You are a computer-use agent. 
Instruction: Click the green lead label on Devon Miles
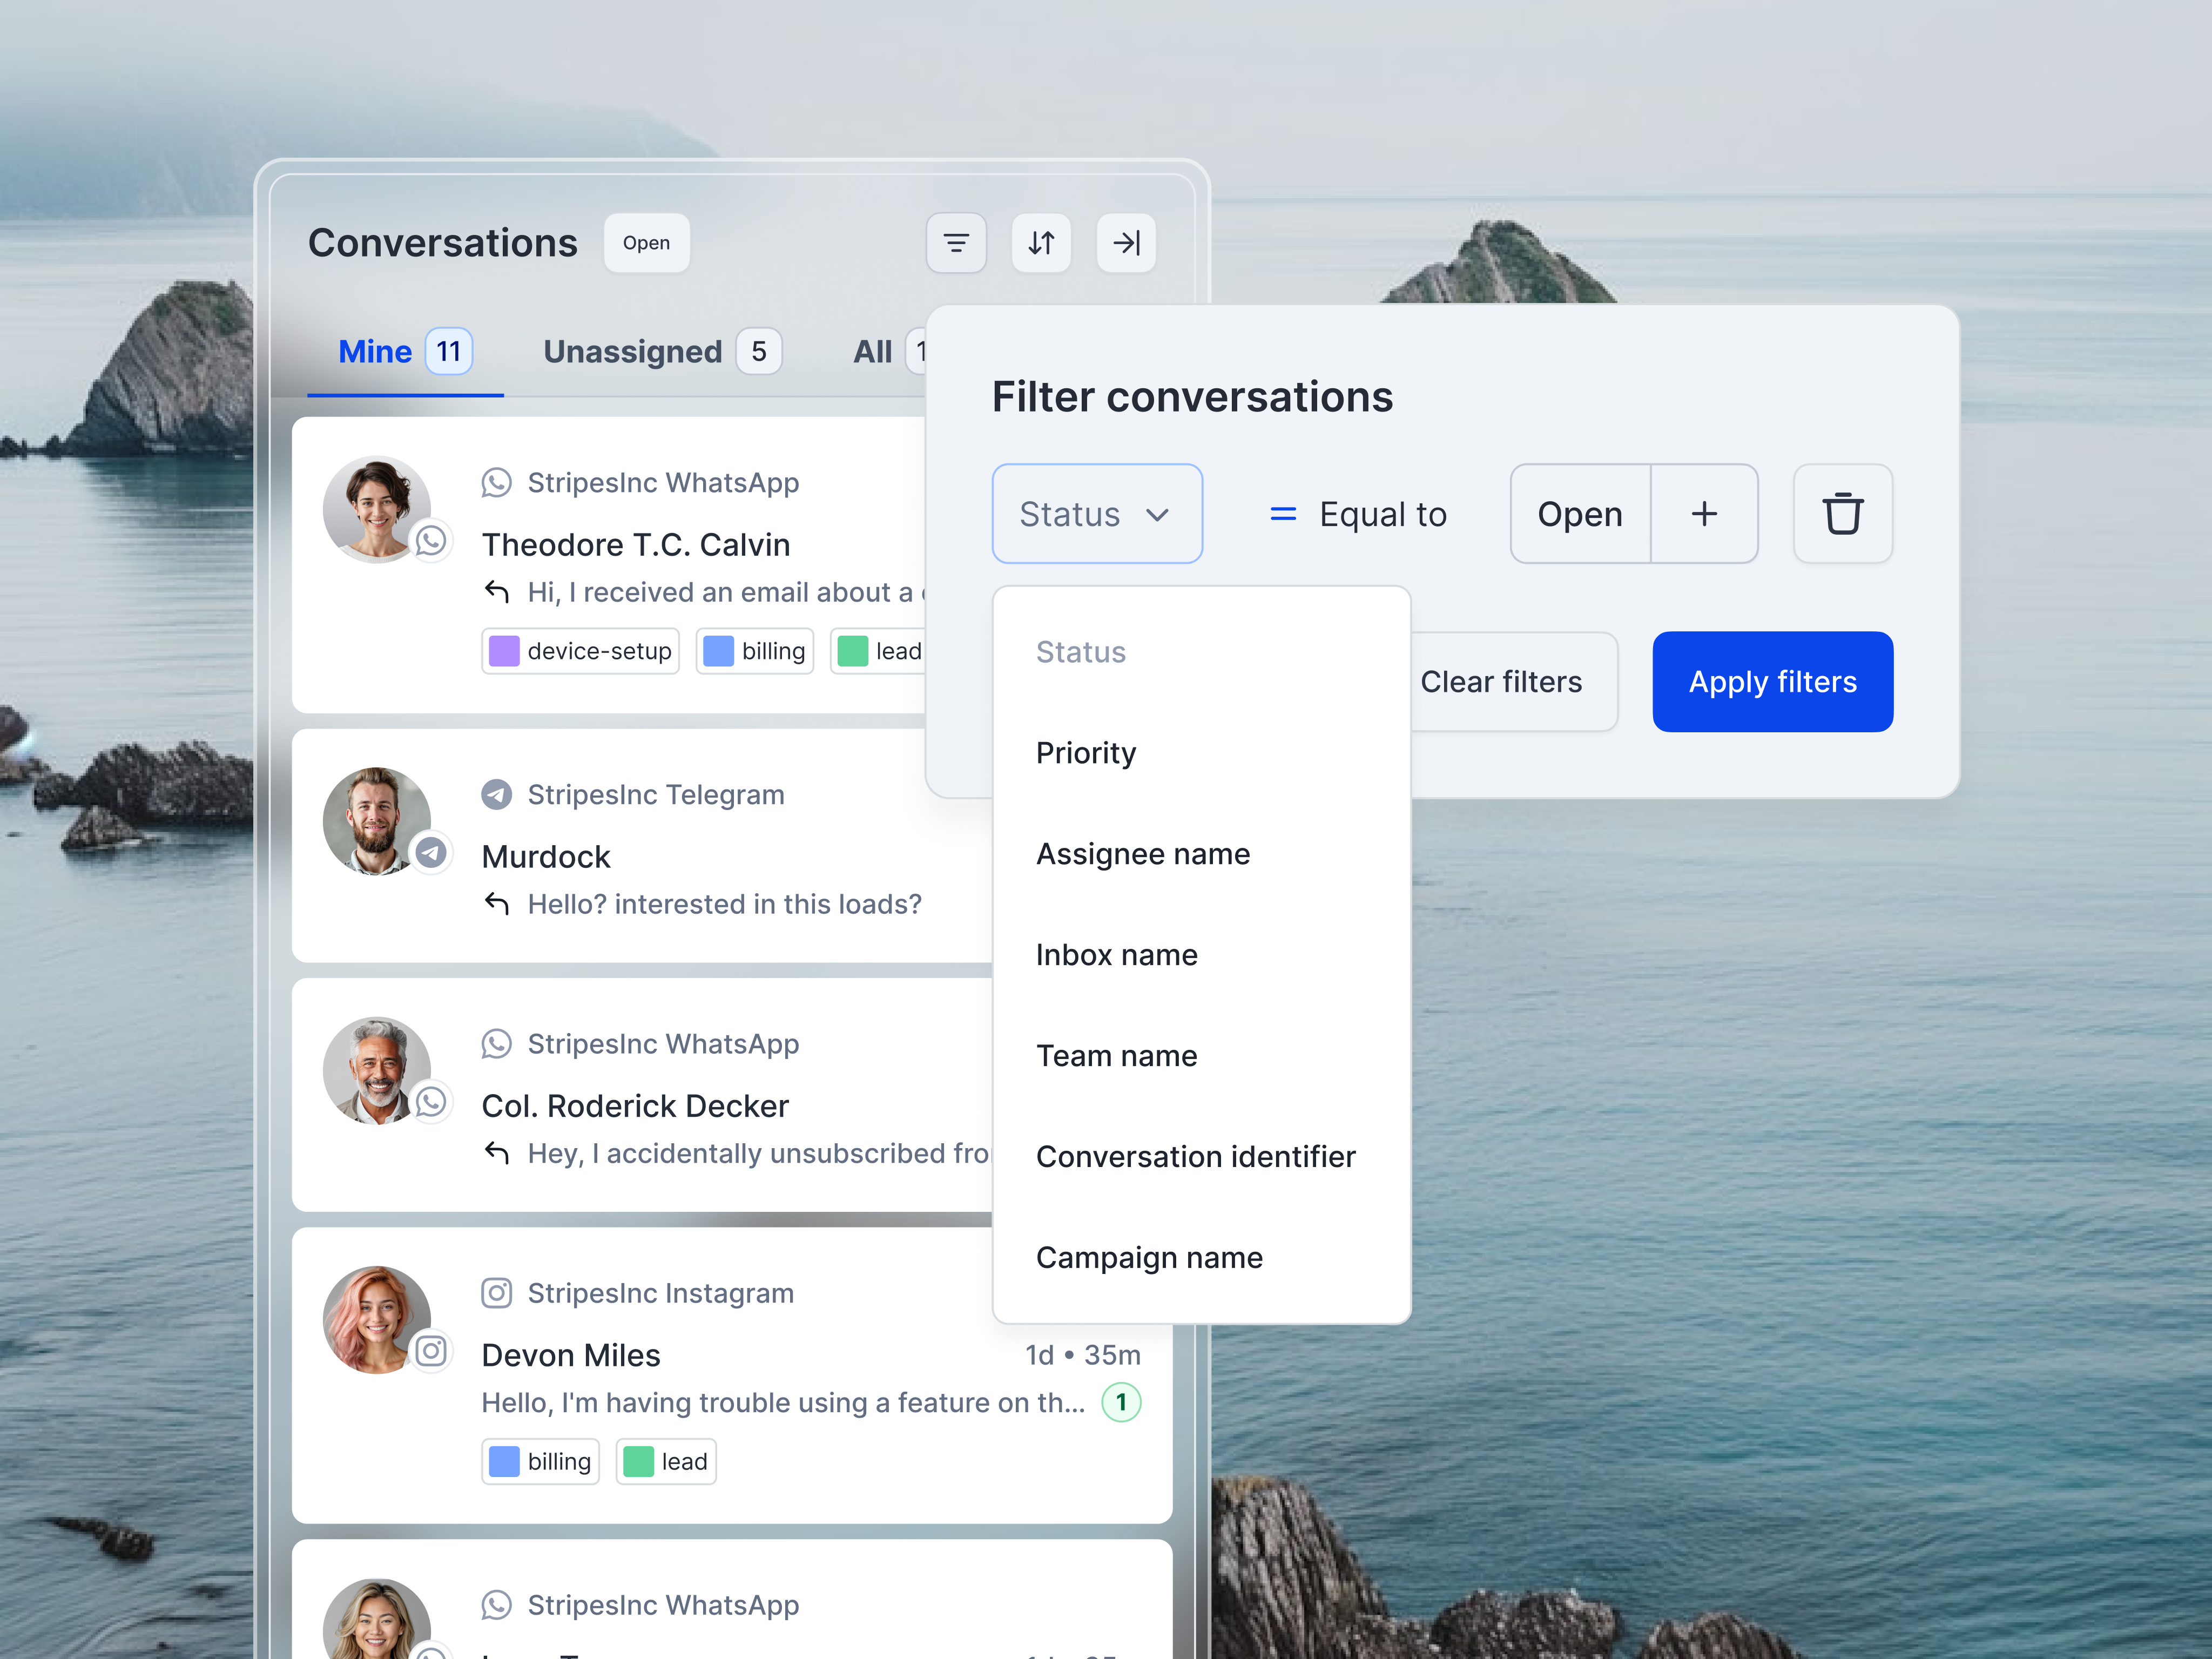666,1462
